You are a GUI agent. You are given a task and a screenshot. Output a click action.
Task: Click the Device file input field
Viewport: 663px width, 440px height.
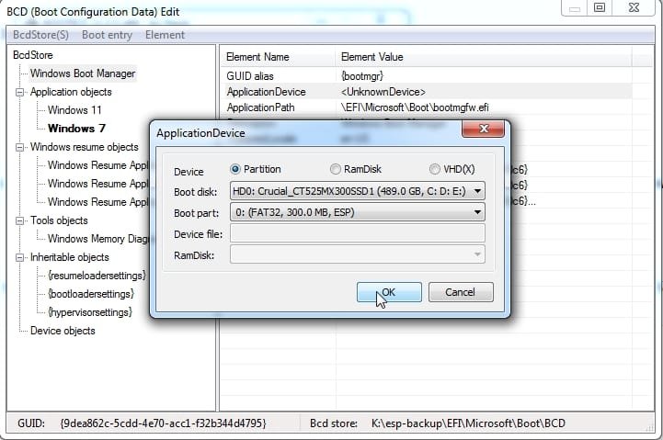[x=357, y=233]
